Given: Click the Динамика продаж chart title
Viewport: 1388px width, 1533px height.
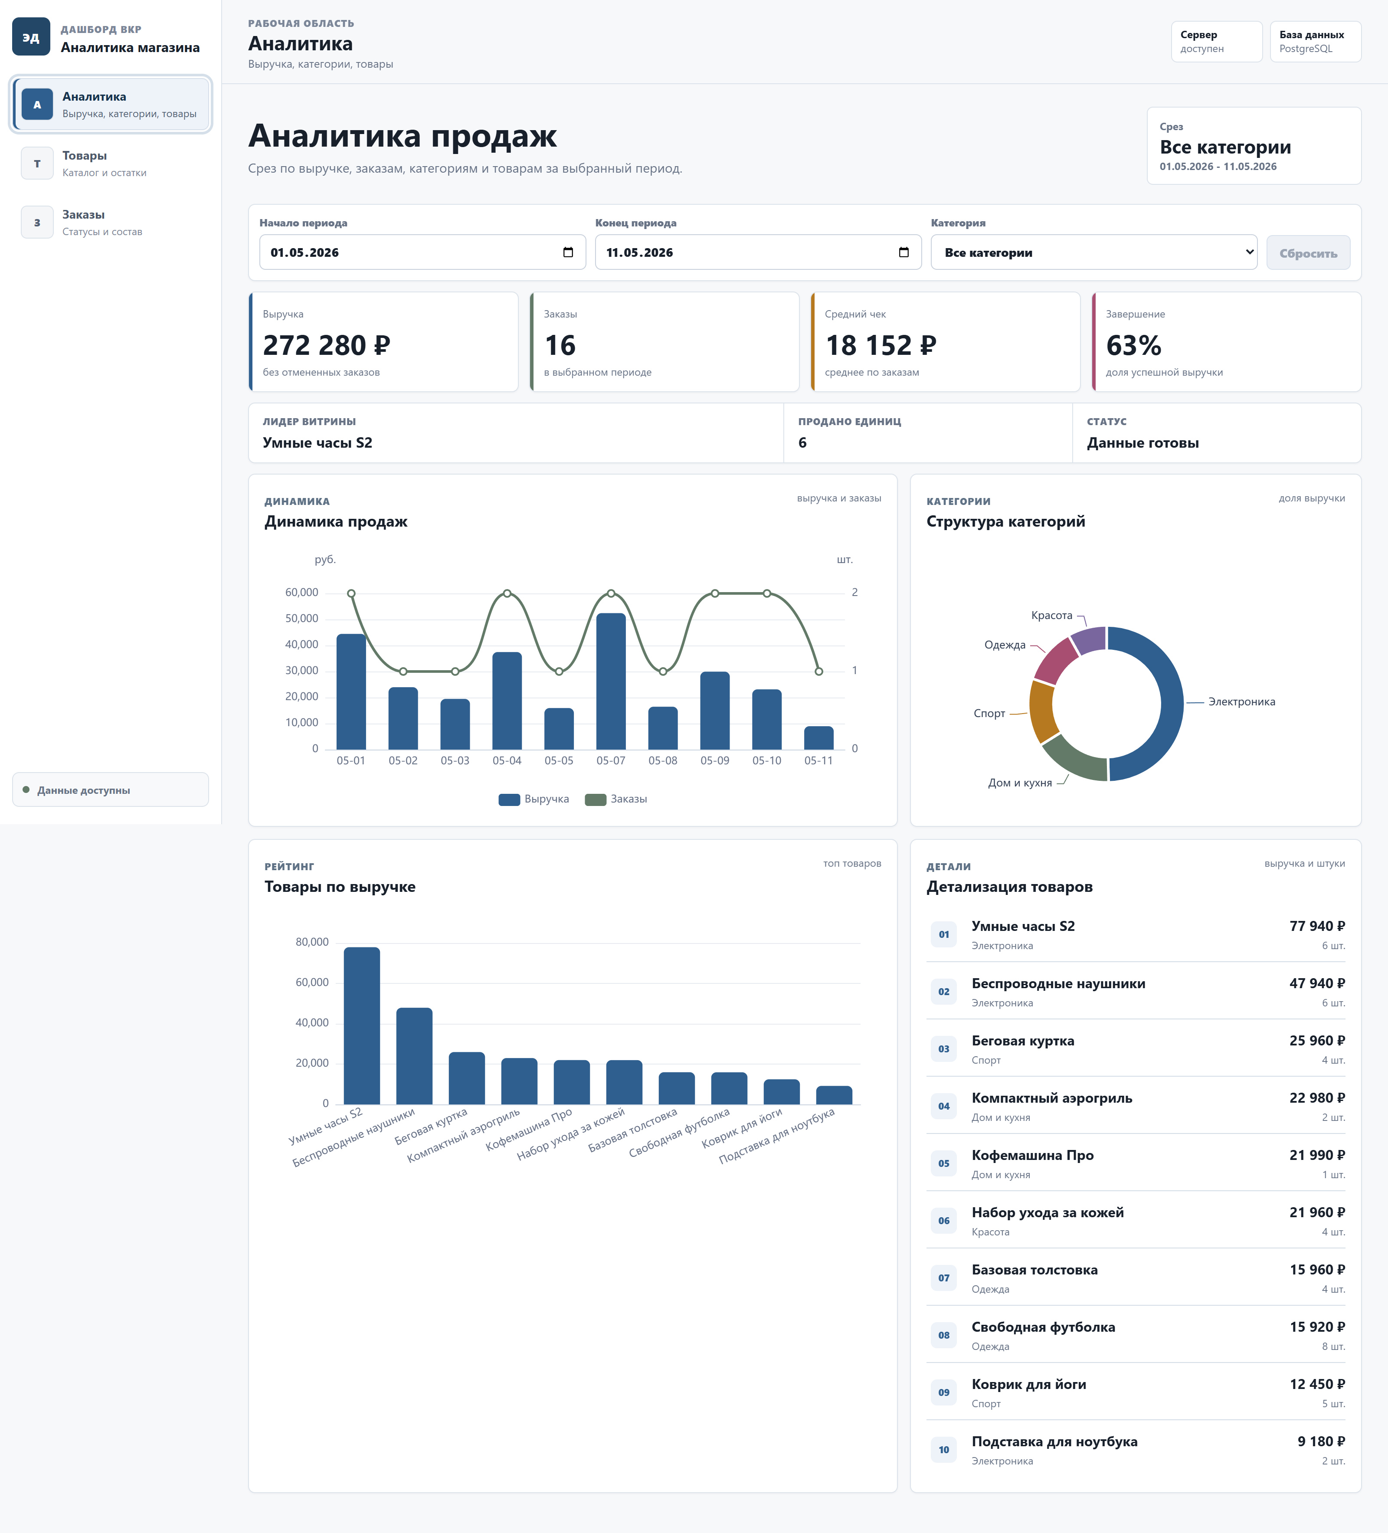Looking at the screenshot, I should pos(335,522).
